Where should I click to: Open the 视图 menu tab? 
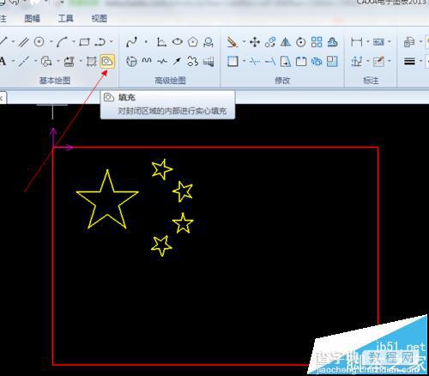[x=100, y=19]
